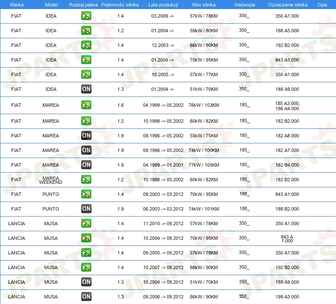The height and width of the screenshot is (304, 336).
Task: Click engine code 182 B4.000
Action: tap(287, 165)
